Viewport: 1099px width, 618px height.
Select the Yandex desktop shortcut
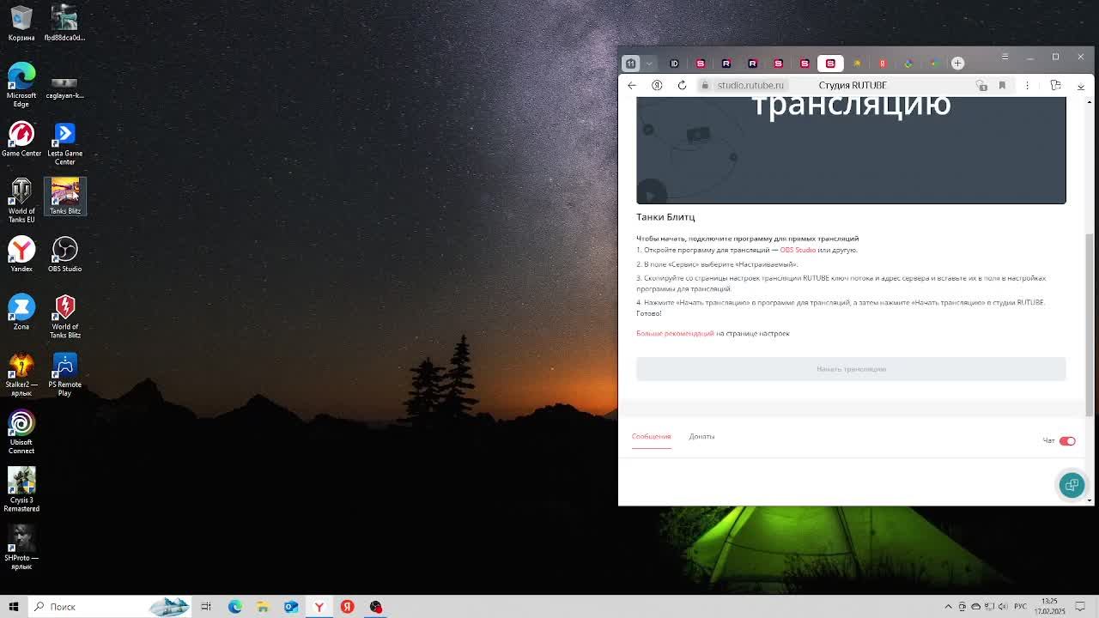coord(21,254)
